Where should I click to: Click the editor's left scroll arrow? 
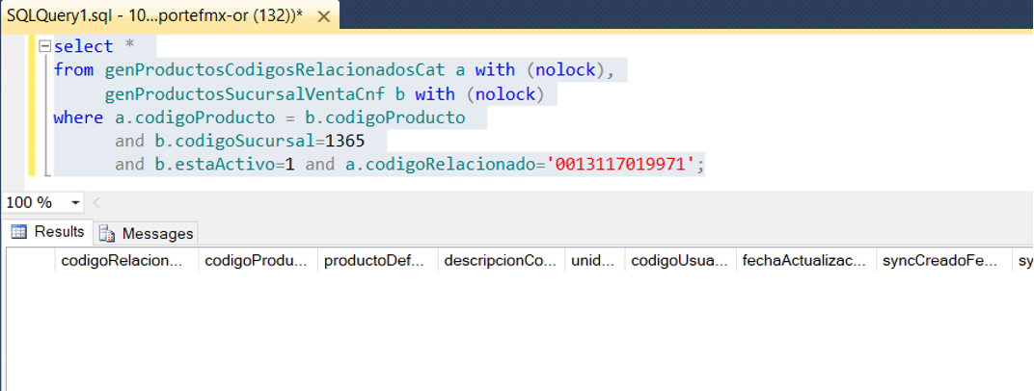tap(96, 203)
